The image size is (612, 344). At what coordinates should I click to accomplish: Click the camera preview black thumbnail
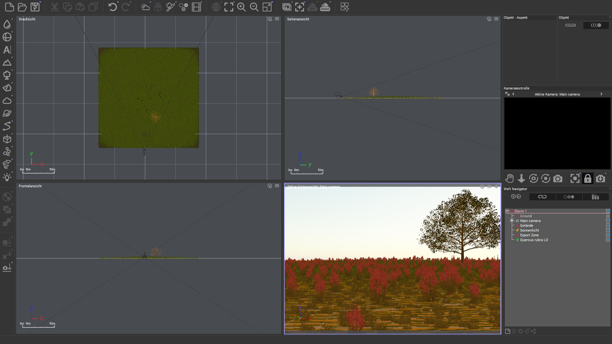pos(557,133)
